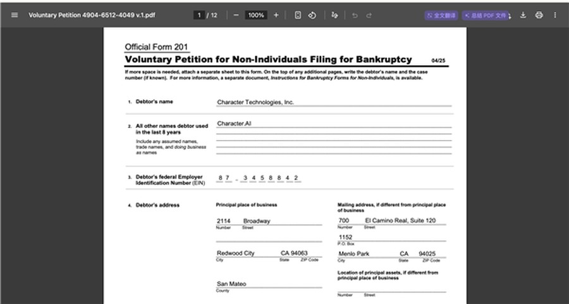Click the All other names debtor used label
This screenshot has width=569, height=304.
(x=171, y=129)
